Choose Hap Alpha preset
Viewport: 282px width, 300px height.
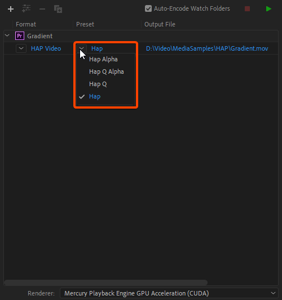coord(104,59)
